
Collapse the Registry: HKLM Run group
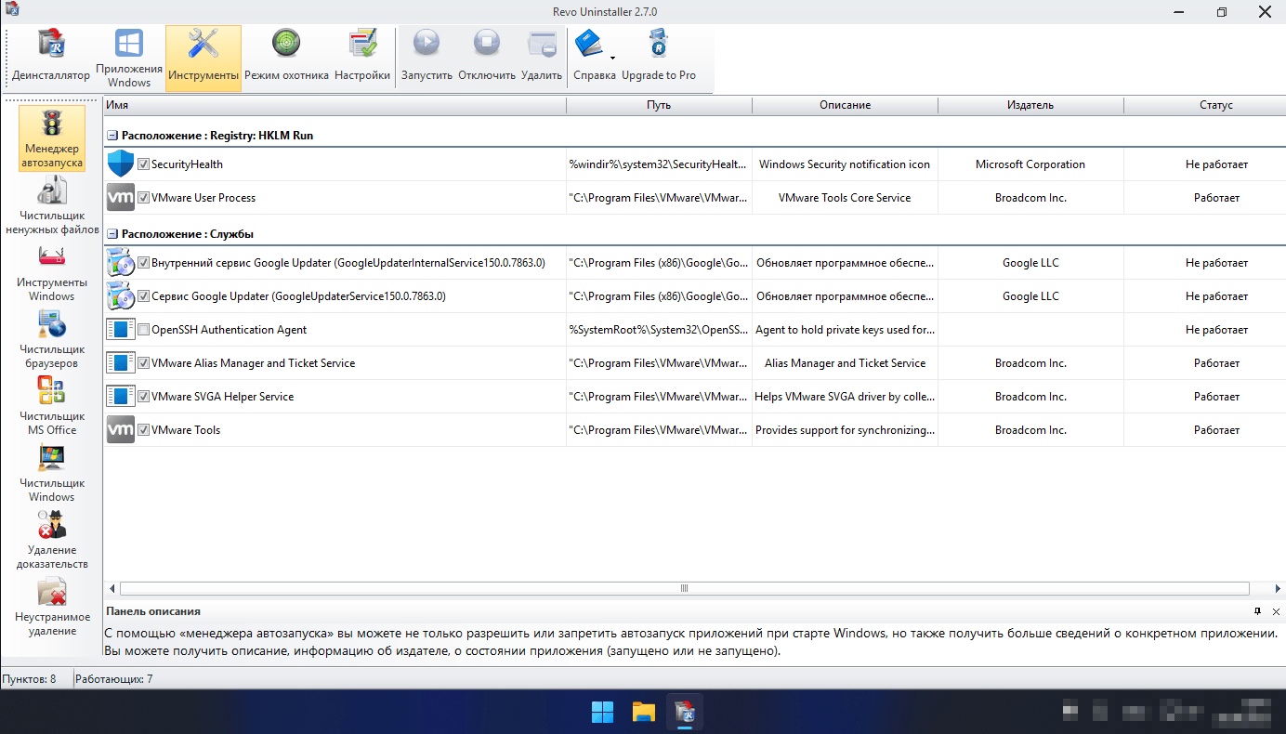tap(112, 136)
